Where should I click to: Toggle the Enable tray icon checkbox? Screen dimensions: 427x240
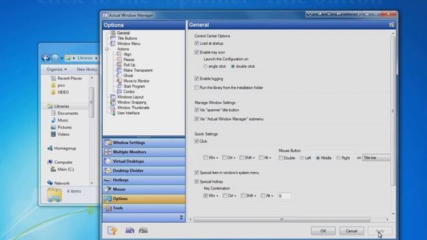(197, 52)
